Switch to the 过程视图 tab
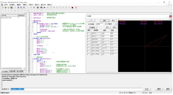The width and height of the screenshot is (173, 95). click(x=12, y=71)
